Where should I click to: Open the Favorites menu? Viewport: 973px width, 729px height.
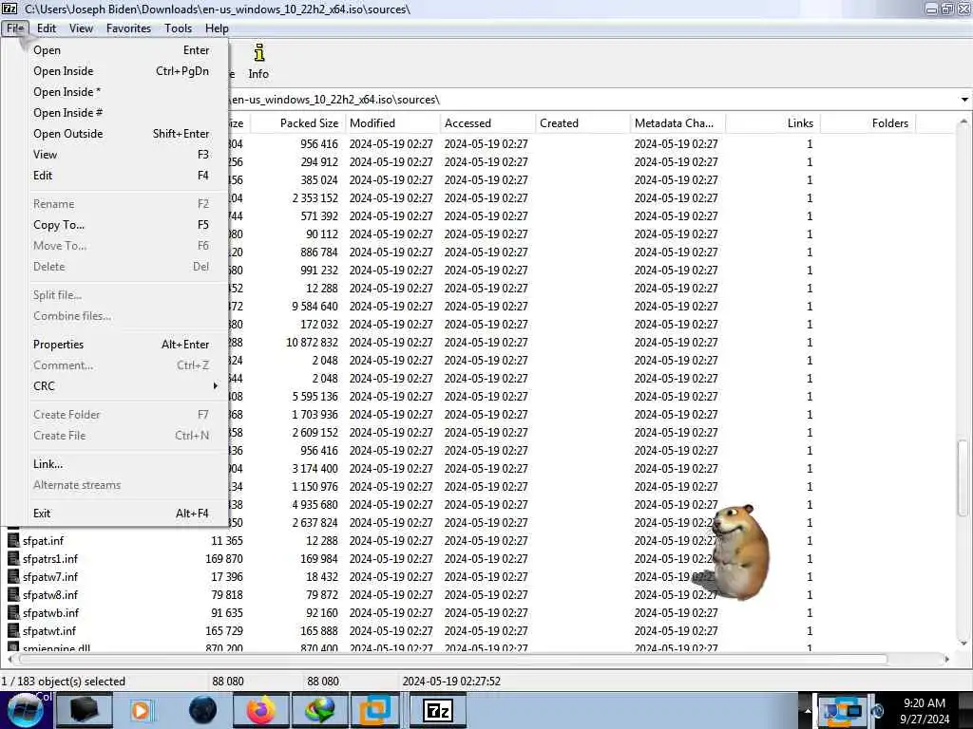tap(128, 28)
